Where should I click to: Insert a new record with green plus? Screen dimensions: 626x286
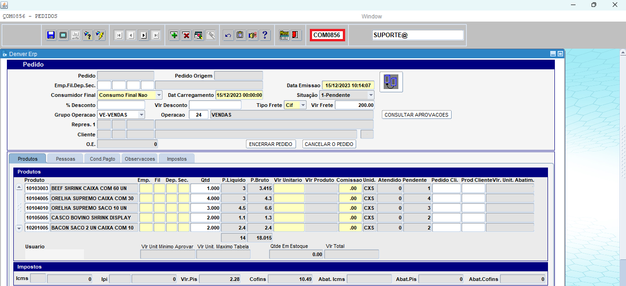point(174,35)
